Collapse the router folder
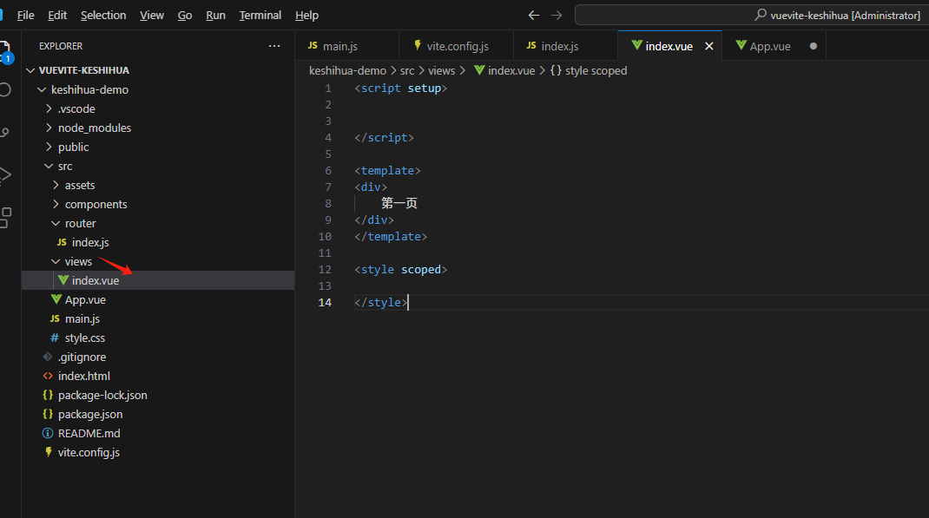 click(x=80, y=223)
